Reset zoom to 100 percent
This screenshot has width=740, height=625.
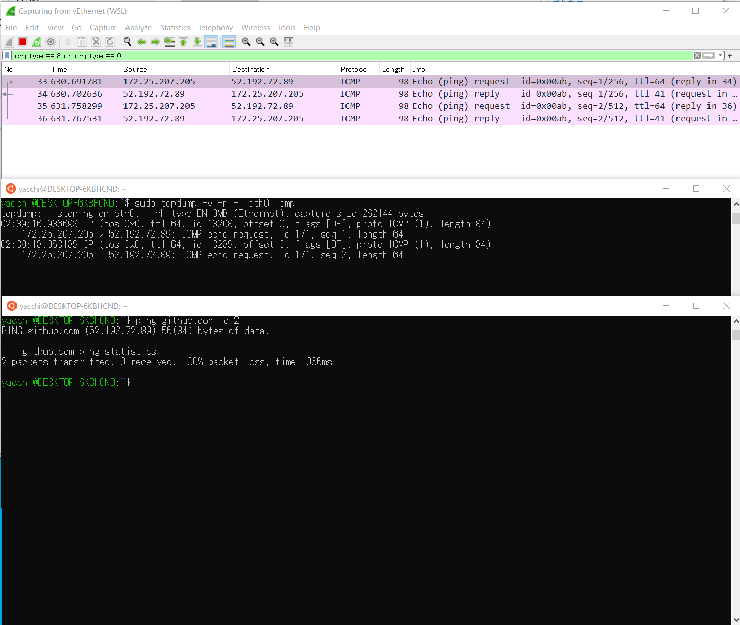tap(274, 42)
